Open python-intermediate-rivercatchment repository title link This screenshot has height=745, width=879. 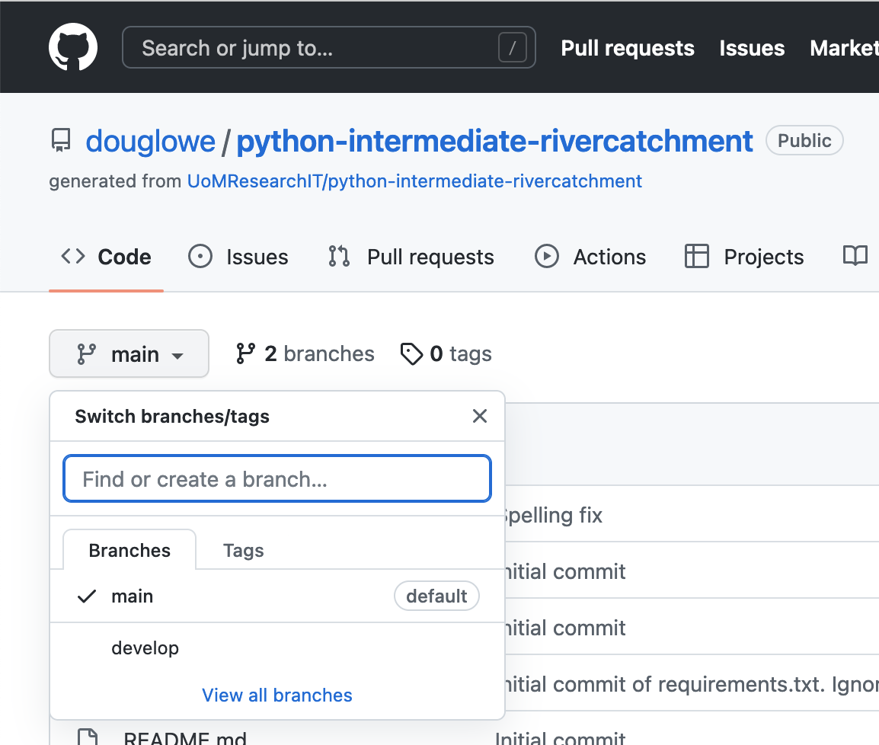point(494,141)
